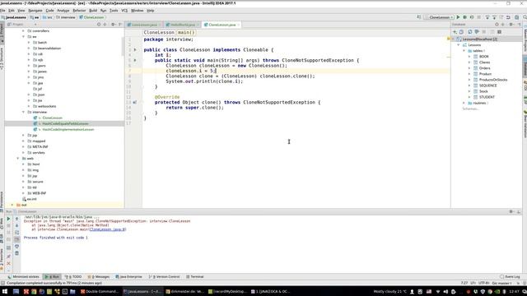Screen dimensions: 527x296
Task: Open the Java Enterprise tool window button
Action: [x=128, y=277]
